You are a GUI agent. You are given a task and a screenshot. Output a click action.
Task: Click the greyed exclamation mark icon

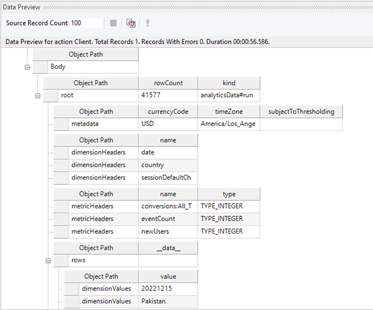click(x=147, y=23)
